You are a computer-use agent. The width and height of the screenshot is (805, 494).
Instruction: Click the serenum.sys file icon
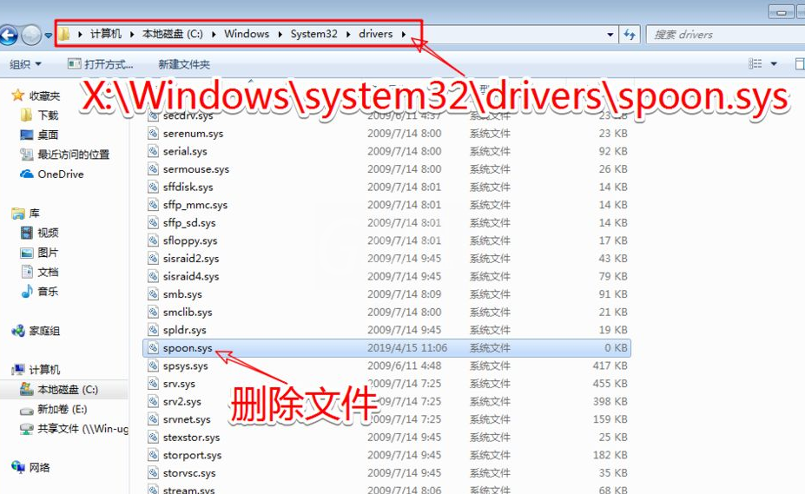click(153, 134)
